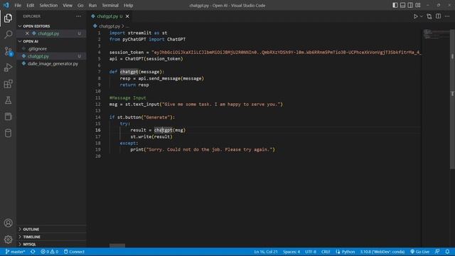The height and width of the screenshot is (256, 455).
Task: Open the Run menu
Action: [92, 5]
